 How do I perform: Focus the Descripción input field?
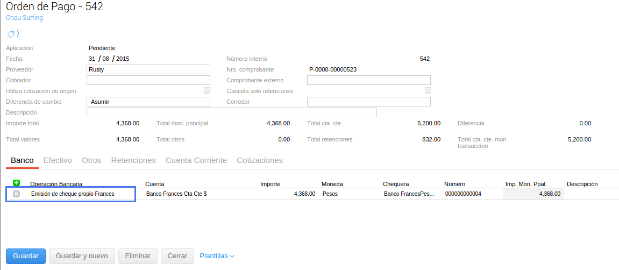pos(231,112)
